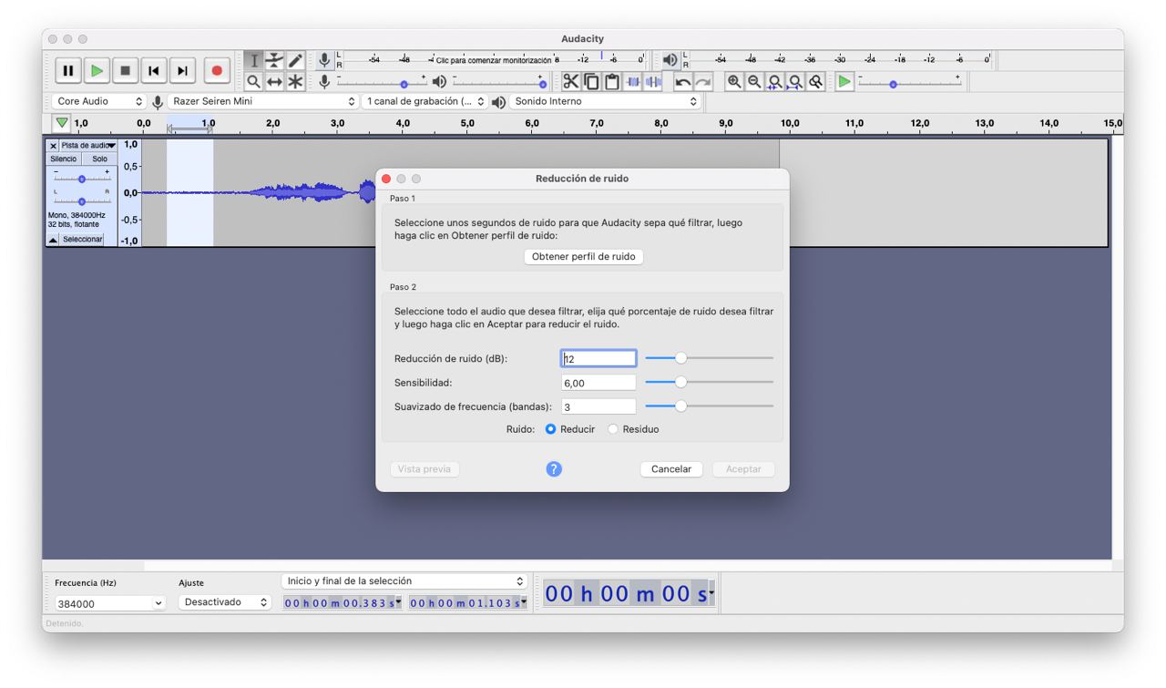
Task: Click the Reducción de ruido (dB) input field
Action: [x=598, y=359]
